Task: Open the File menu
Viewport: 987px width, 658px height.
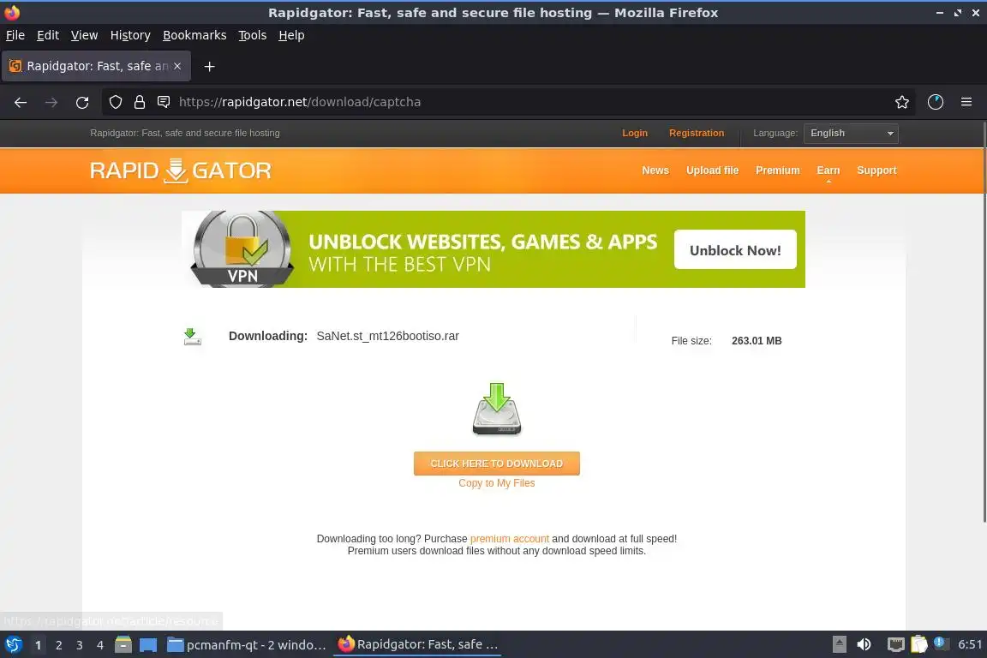Action: pyautogui.click(x=15, y=35)
